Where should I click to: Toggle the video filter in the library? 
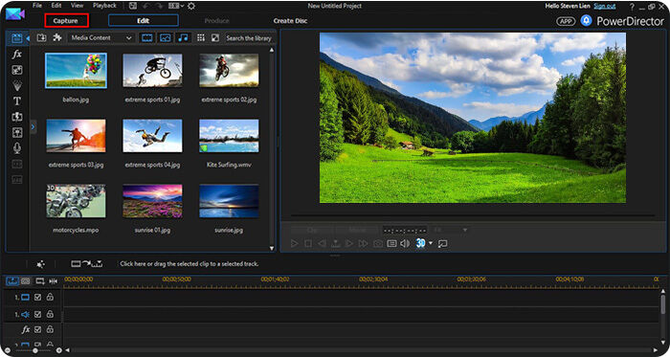[x=146, y=38]
